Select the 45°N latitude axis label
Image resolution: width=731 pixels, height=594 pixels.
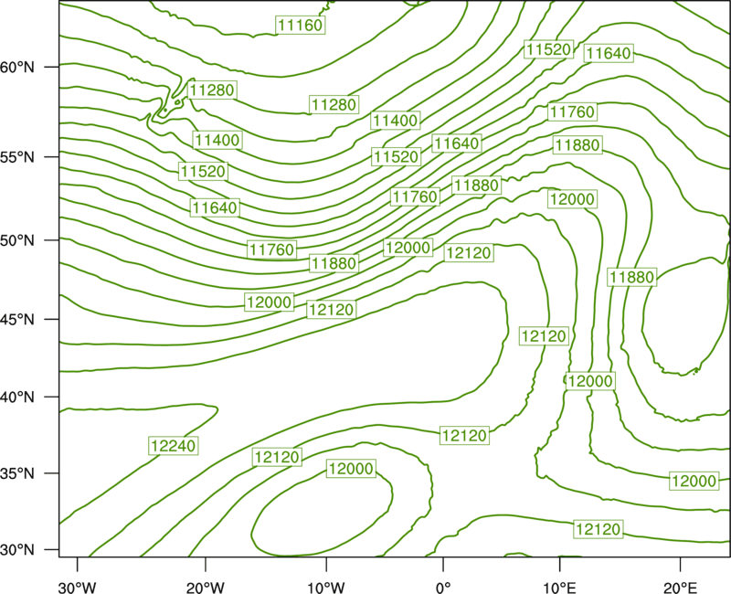[x=17, y=319]
